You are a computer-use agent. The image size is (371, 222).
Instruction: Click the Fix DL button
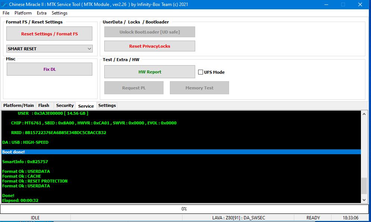pos(50,69)
